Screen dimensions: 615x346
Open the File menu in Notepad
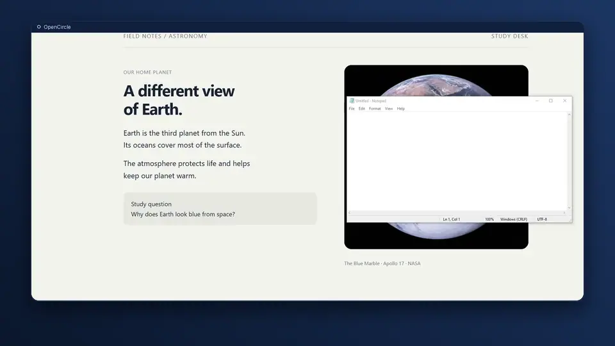click(352, 109)
